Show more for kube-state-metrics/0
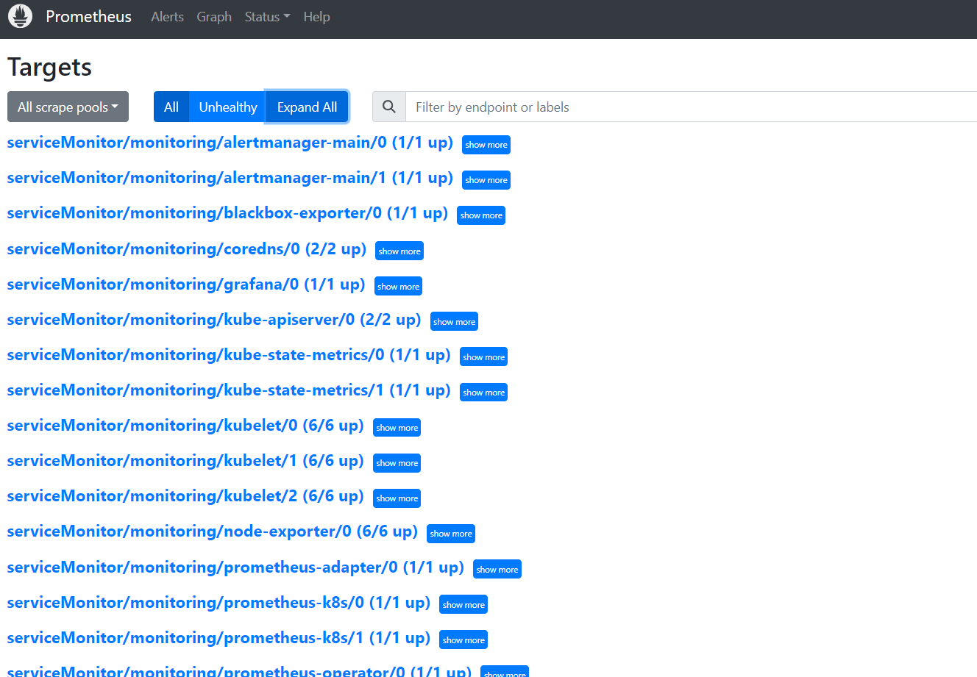 484,357
